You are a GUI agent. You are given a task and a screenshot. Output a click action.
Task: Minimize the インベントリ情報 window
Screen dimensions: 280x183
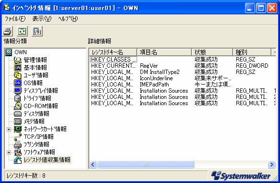(x=250, y=8)
